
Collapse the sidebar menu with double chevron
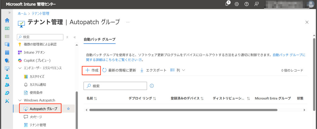coord(74,37)
